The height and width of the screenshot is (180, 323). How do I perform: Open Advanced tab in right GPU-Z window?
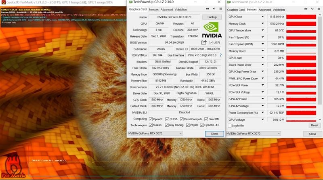click(265, 10)
